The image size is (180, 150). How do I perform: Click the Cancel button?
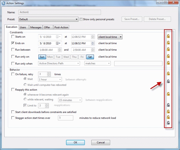tap(101, 142)
